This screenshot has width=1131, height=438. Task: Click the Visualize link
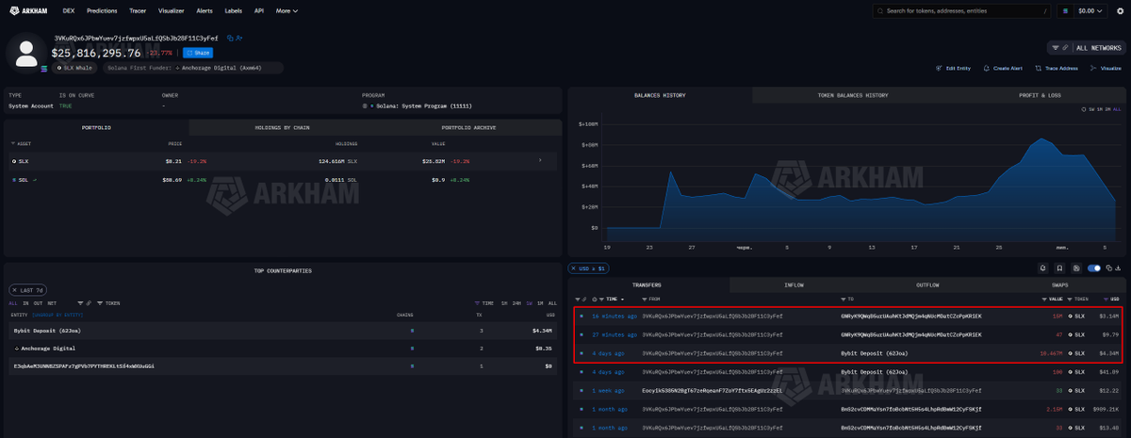[1106, 68]
